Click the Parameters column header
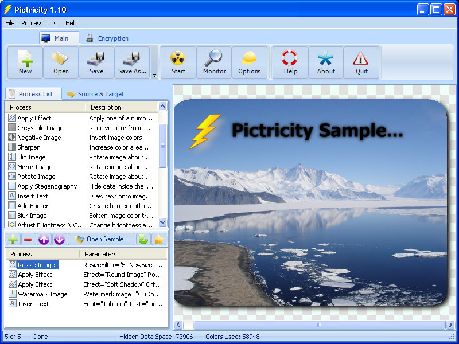Viewport: 459px width, 344px height. tap(123, 254)
